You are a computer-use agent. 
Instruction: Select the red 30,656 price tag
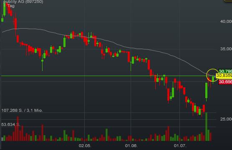[225, 82]
